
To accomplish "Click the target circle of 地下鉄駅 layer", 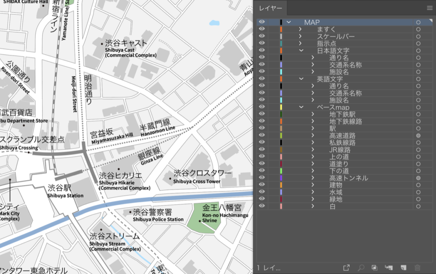I will [418, 114].
